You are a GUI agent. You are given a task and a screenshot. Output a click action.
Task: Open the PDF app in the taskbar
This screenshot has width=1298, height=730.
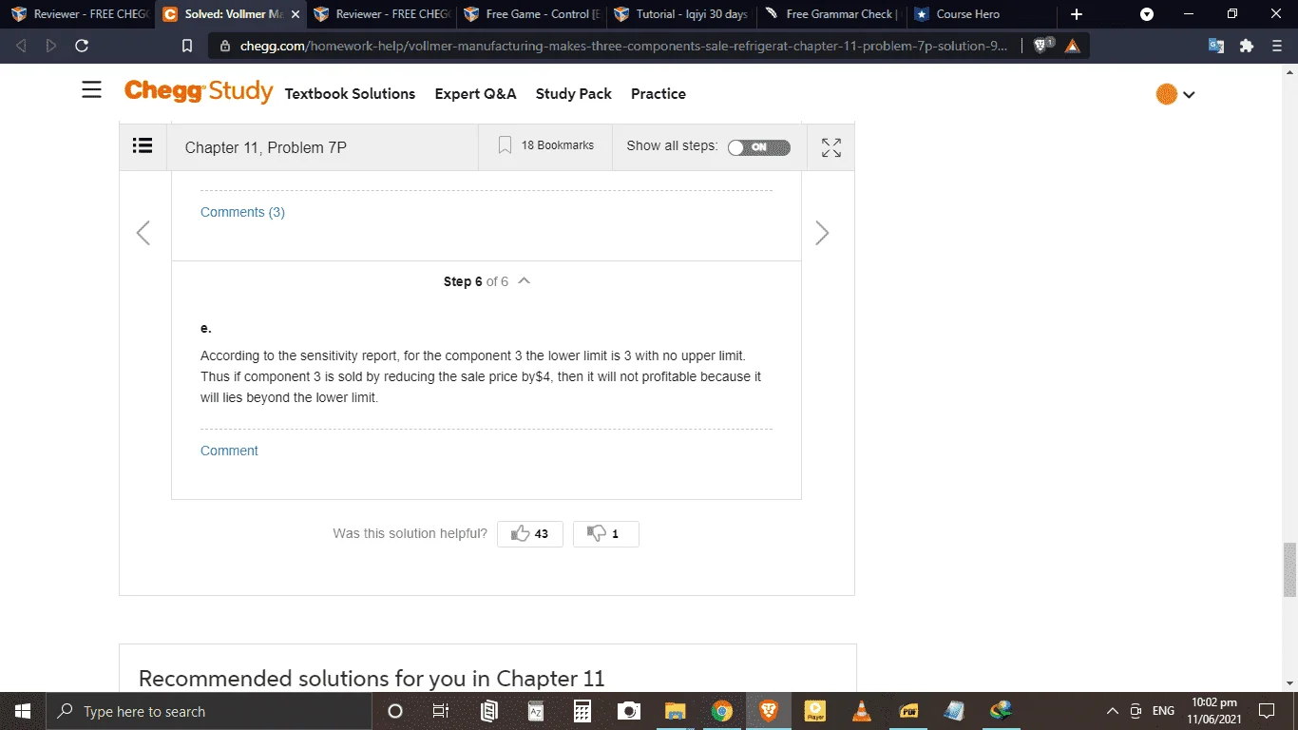[x=908, y=711]
